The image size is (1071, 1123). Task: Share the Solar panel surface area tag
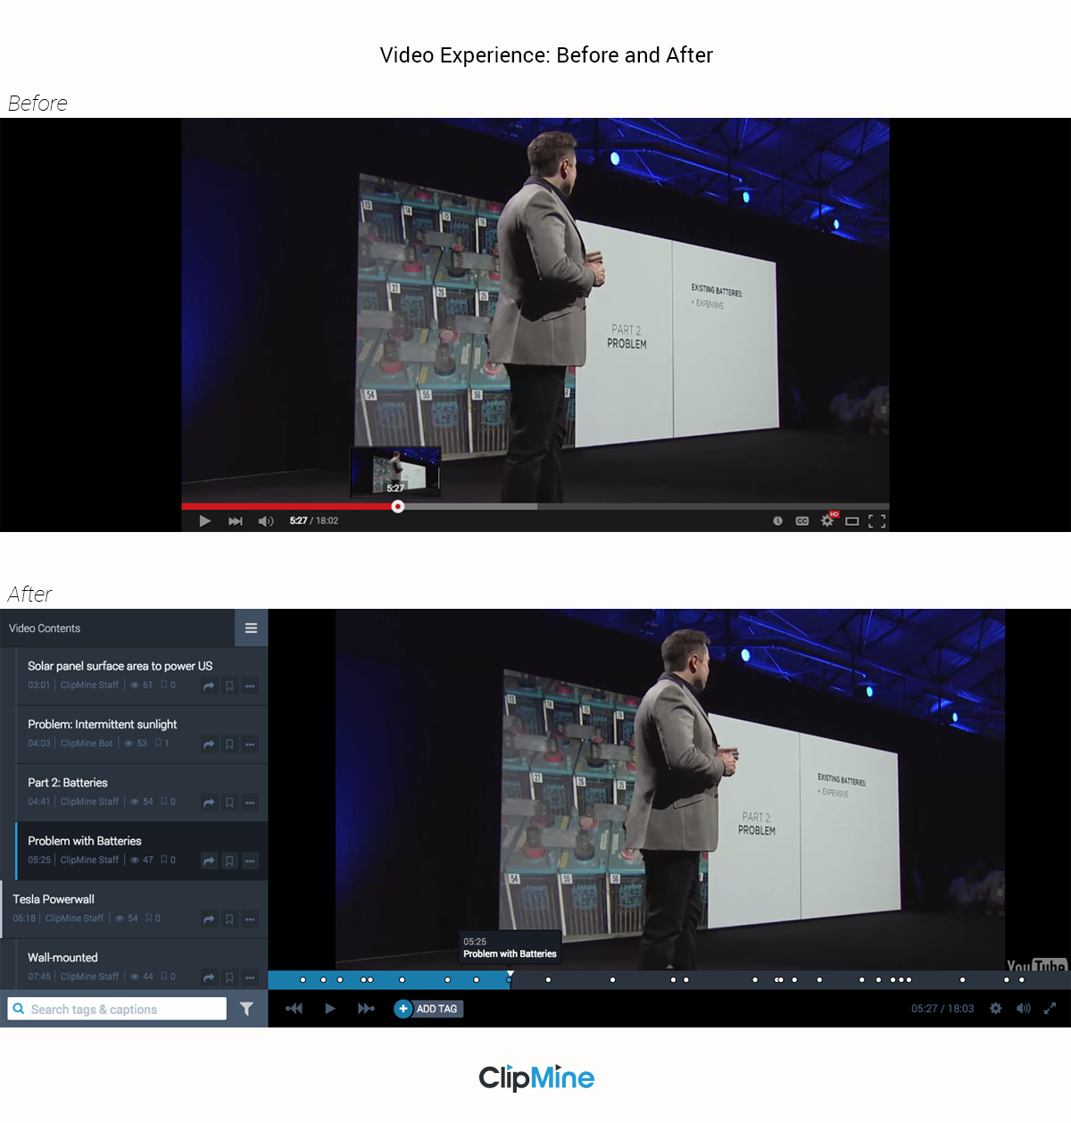209,686
